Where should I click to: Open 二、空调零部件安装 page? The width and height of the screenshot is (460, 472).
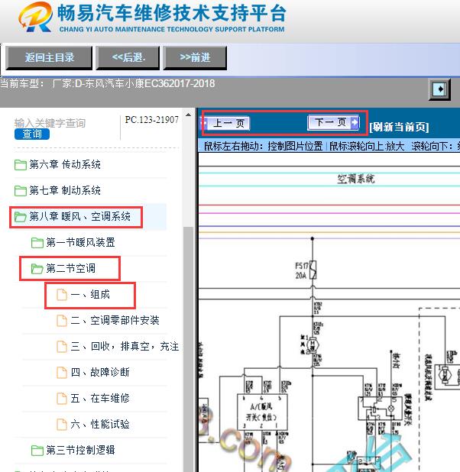coord(115,321)
